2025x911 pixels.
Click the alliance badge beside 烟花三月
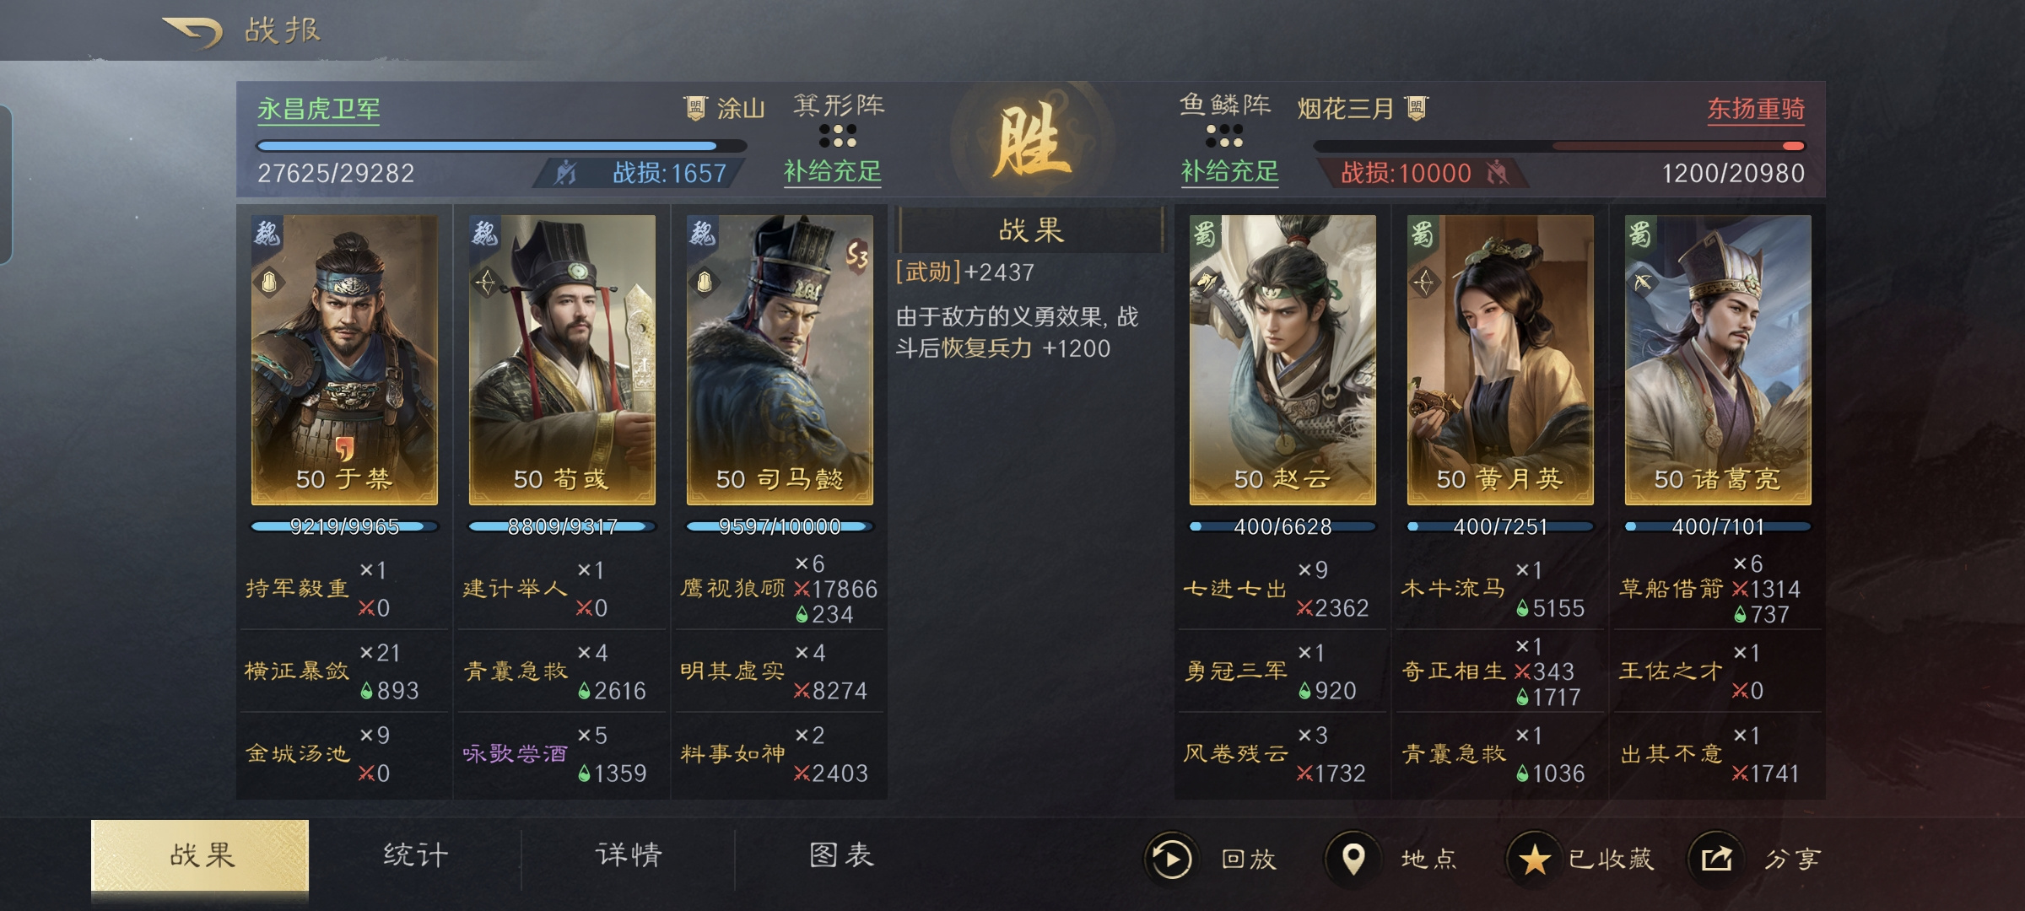click(1416, 108)
